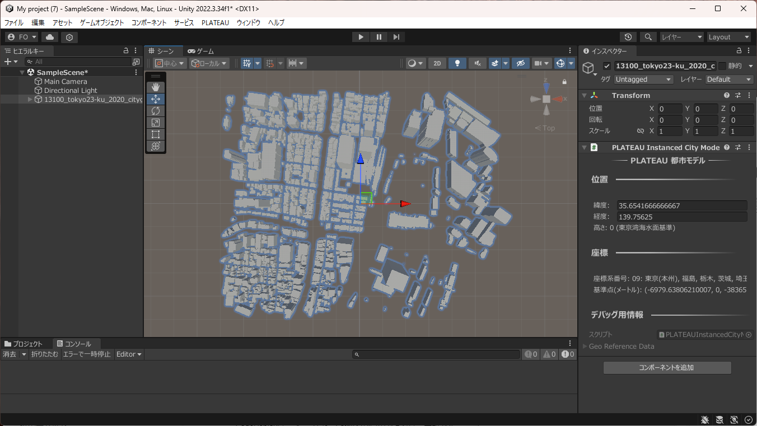This screenshot has width=757, height=426.
Task: Open PLATEAU Instanced City Model presets
Action: click(x=738, y=148)
